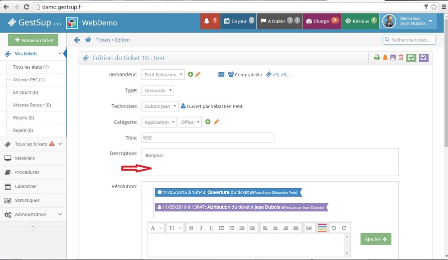Viewport: 448px width, 260px height.
Task: Open the Jean Dubois user menu
Action: pyautogui.click(x=408, y=21)
